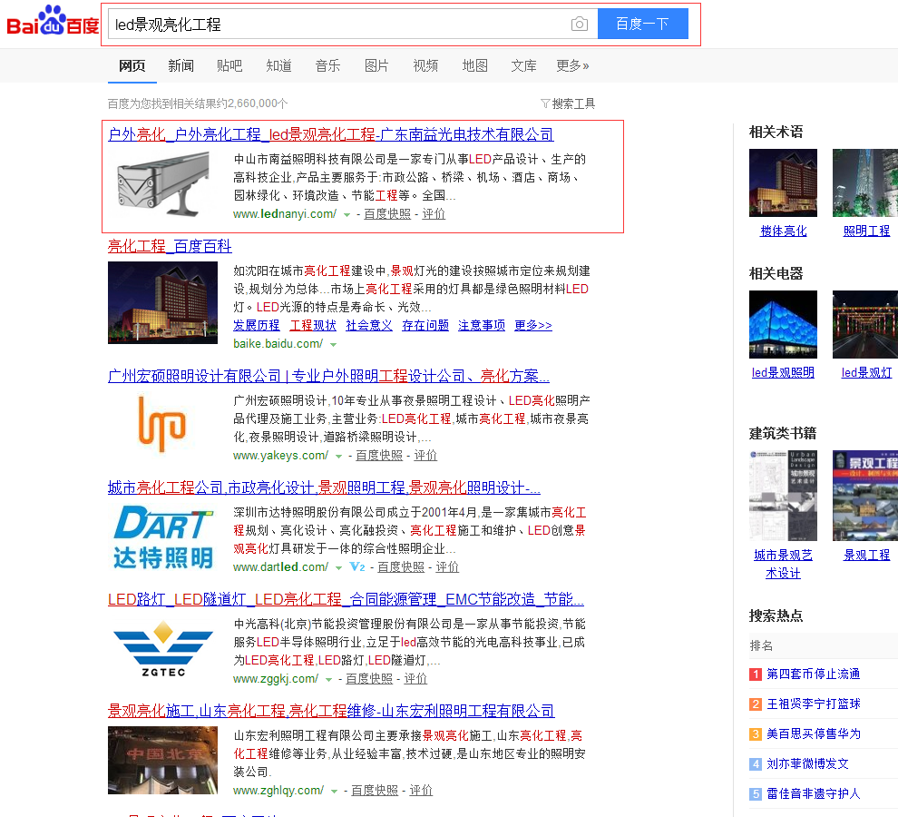Click the led景观照明 blue cube image

[783, 324]
